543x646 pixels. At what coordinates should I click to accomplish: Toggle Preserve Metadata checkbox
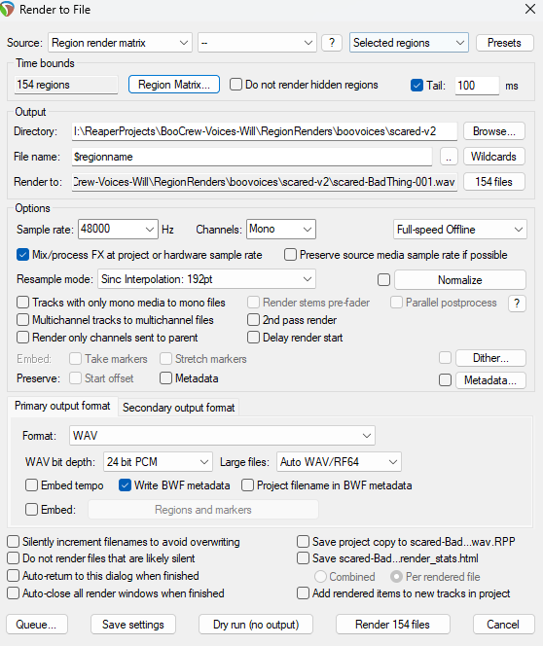tap(165, 378)
